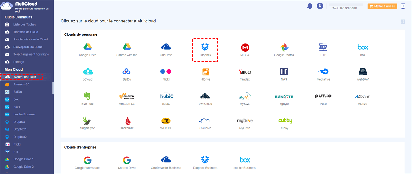Select the hubiC cloud
Image resolution: width=412 pixels, height=174 pixels.
click(166, 99)
